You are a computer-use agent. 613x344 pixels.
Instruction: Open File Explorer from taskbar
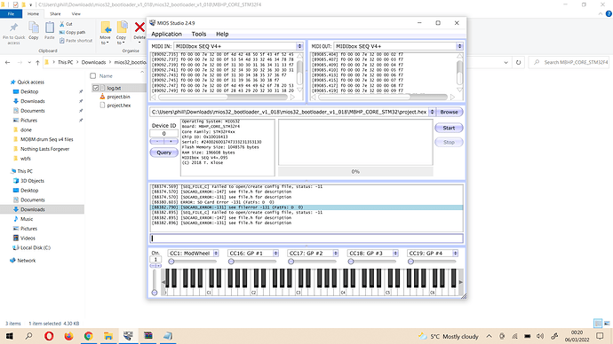pos(108,336)
